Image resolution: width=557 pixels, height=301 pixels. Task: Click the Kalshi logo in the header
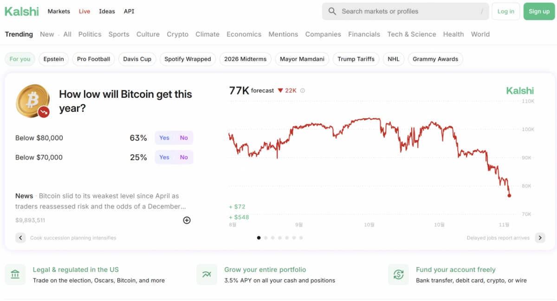pos(22,12)
